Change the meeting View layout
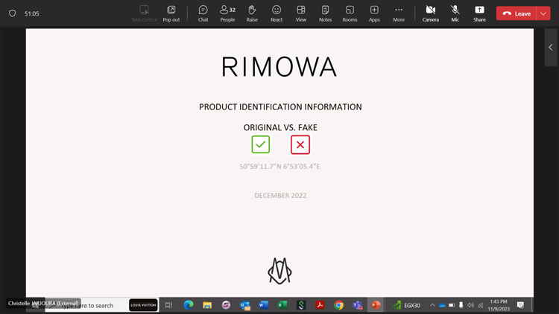 tap(301, 13)
